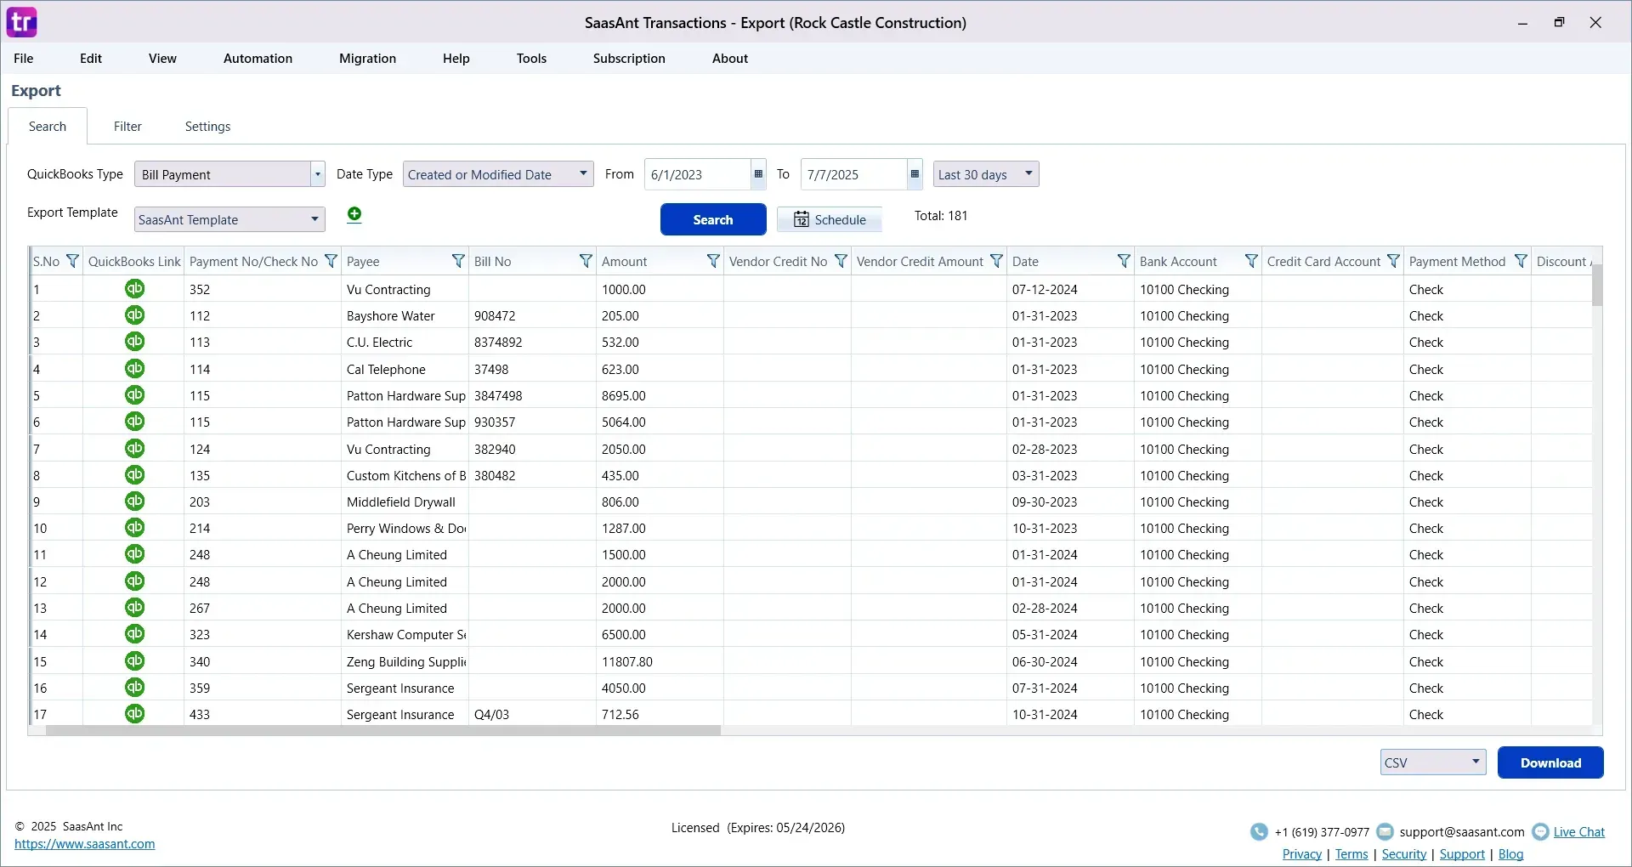Viewport: 1632px width, 867px height.
Task: Expand the SaasAnt Template dropdown
Action: (x=314, y=219)
